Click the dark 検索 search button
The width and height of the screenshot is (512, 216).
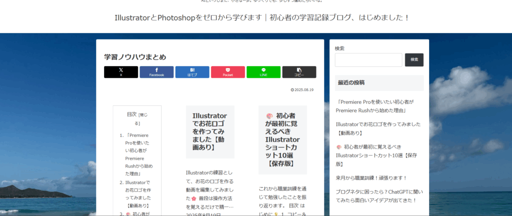coord(414,60)
